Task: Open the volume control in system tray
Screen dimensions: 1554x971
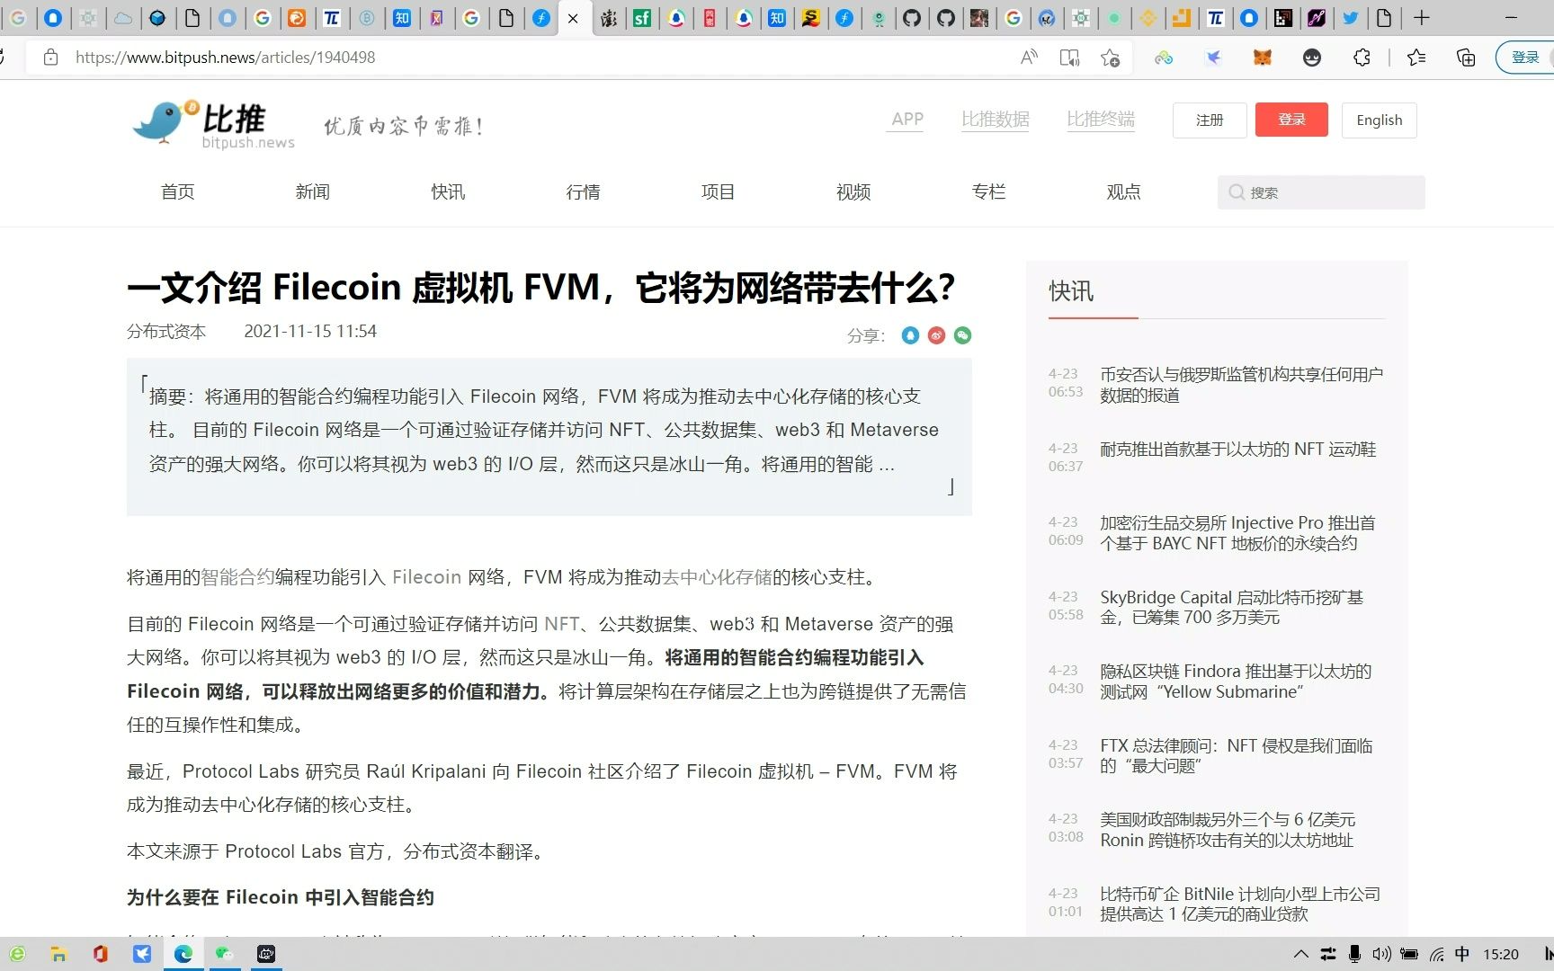Action: (1381, 954)
